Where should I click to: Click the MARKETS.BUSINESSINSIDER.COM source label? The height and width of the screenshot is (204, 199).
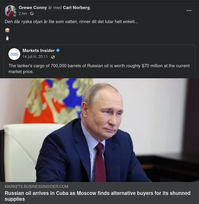36,186
